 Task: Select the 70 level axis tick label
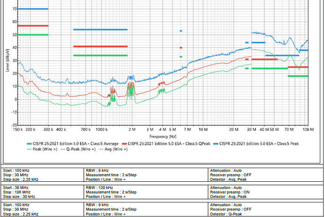[14, 9]
